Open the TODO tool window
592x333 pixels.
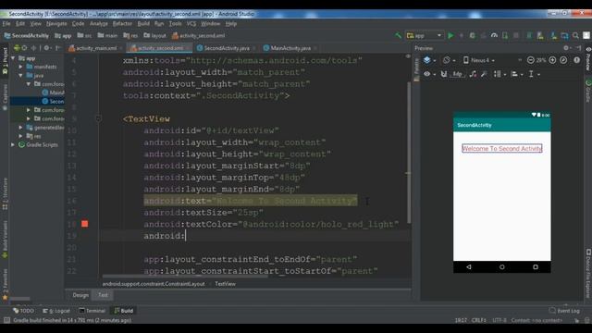(23, 311)
